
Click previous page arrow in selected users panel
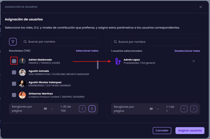[x=184, y=109]
